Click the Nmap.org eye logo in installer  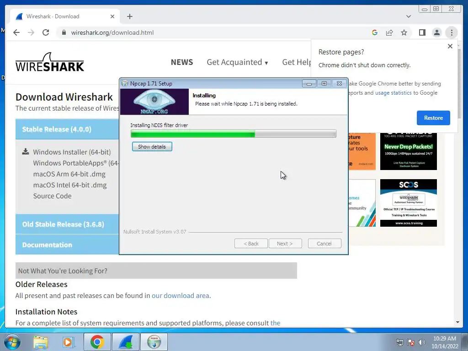click(154, 102)
